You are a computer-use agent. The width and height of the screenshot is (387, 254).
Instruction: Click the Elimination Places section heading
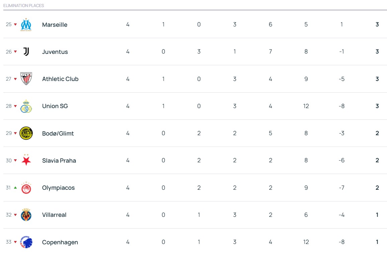[x=23, y=6]
